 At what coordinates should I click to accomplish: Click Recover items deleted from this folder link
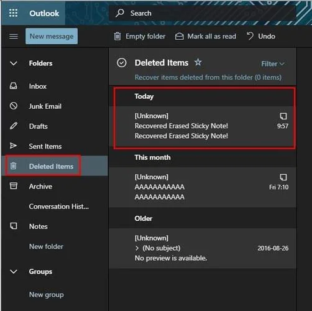[208, 77]
